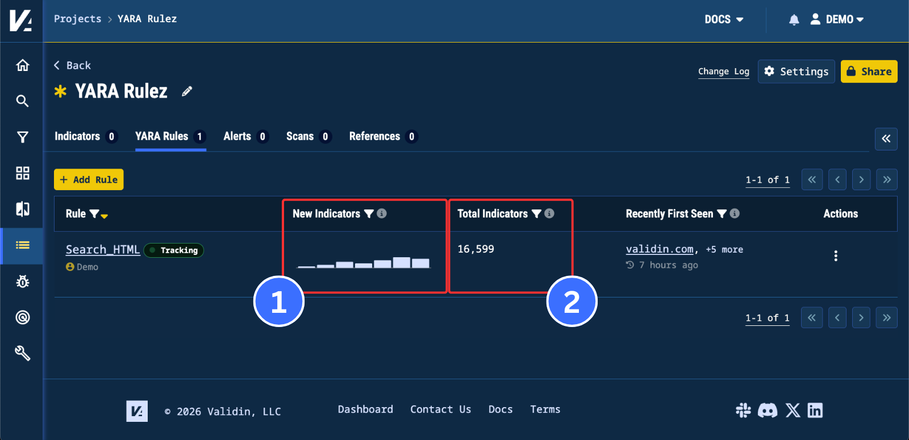
Task: Go to last page in top pagination
Action: (887, 179)
